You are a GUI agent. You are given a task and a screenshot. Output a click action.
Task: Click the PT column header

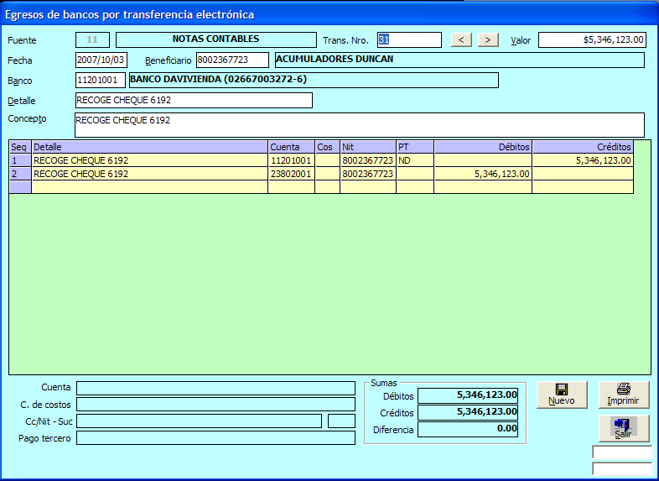[x=415, y=147]
